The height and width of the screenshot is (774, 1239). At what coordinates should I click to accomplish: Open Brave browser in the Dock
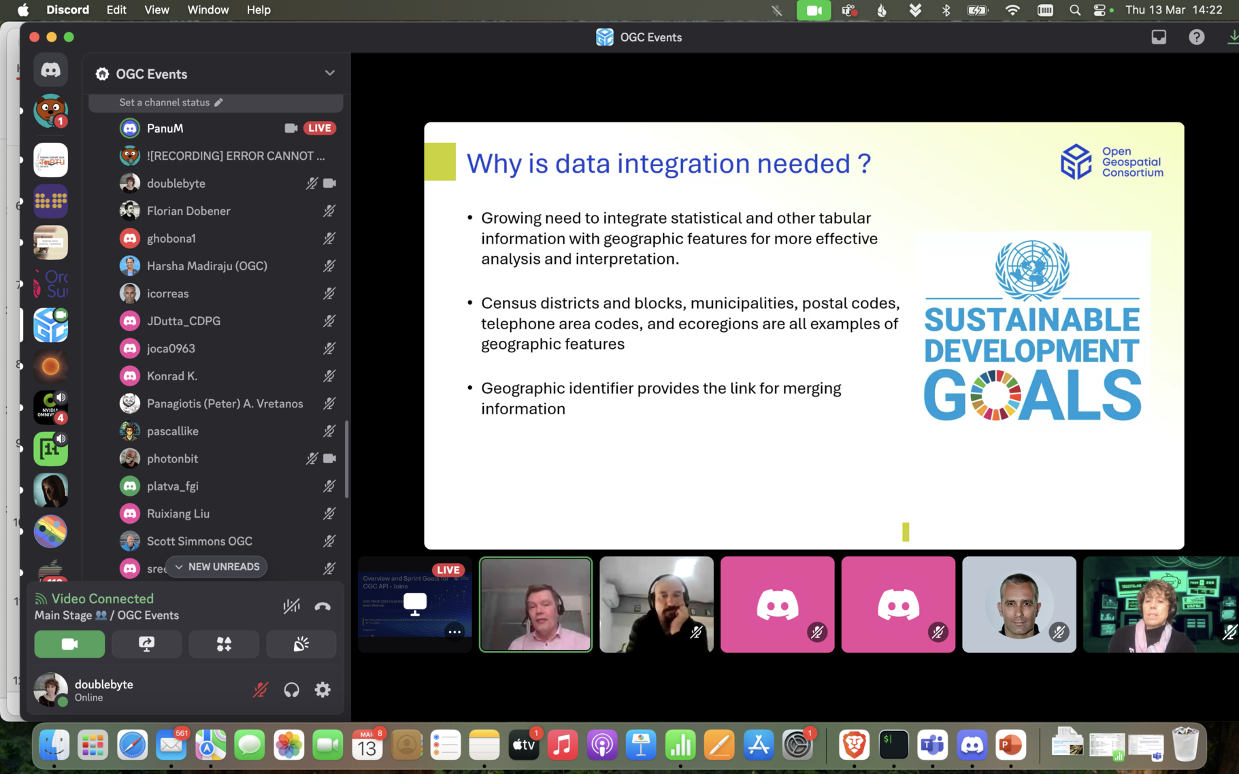click(854, 745)
